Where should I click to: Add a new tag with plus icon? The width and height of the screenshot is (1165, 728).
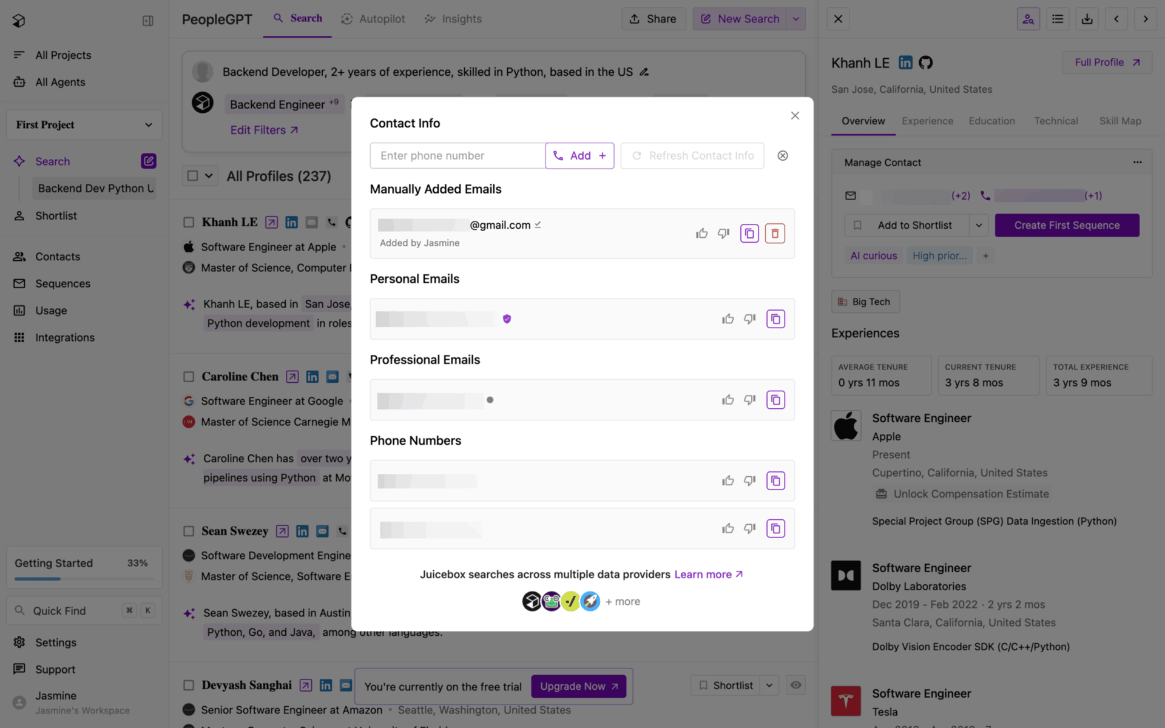pyautogui.click(x=985, y=256)
